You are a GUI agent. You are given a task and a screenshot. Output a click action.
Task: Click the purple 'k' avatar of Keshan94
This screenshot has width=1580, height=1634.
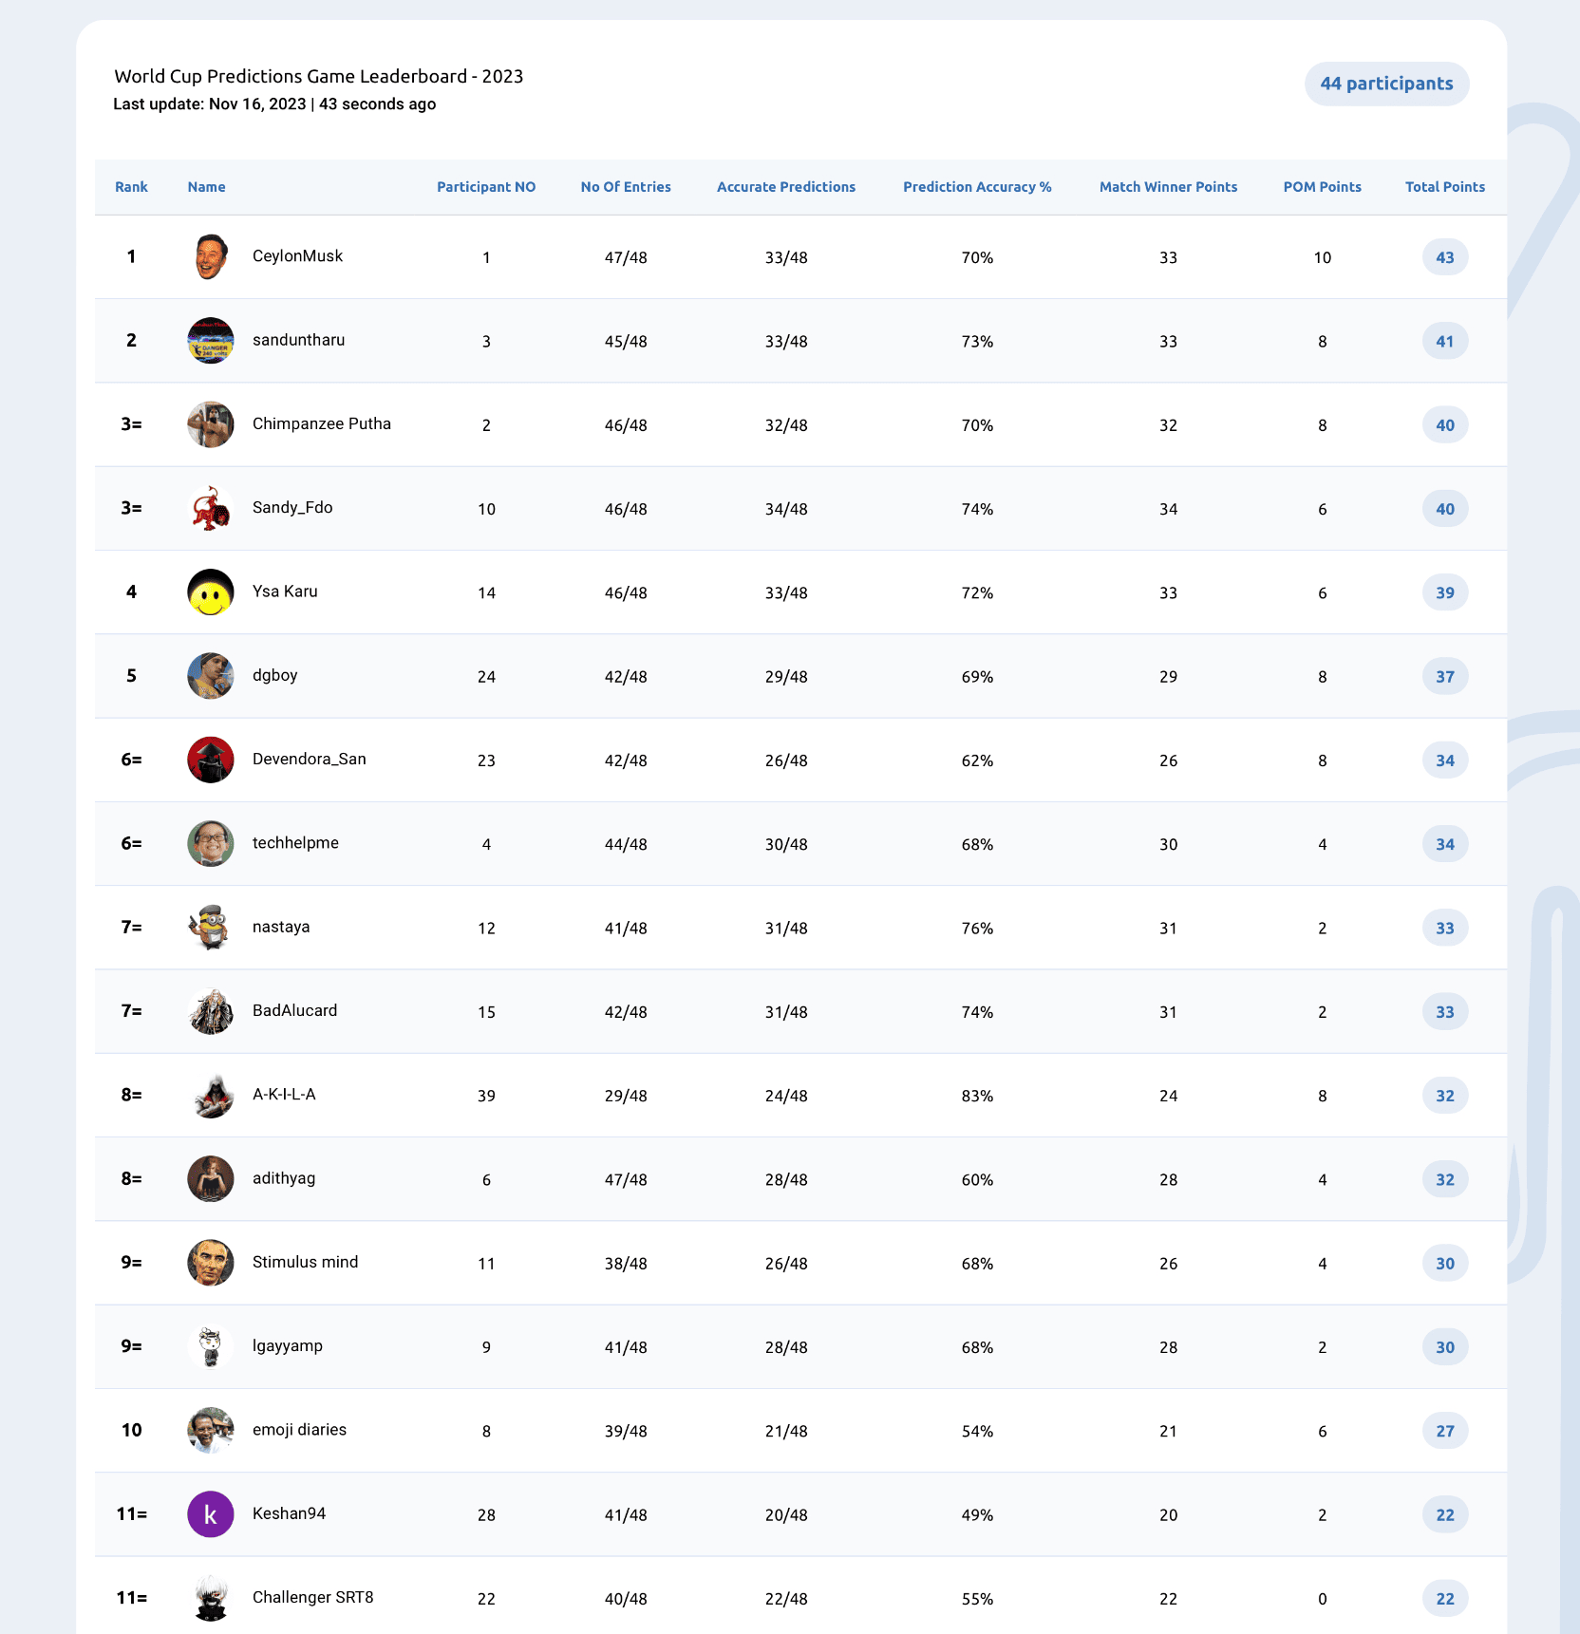(211, 1514)
